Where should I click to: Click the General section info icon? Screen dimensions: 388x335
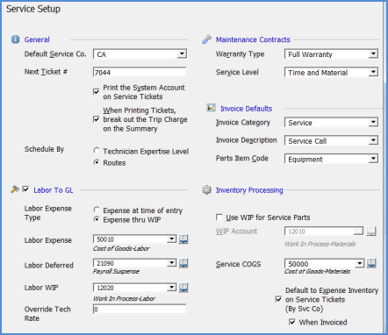[15, 39]
